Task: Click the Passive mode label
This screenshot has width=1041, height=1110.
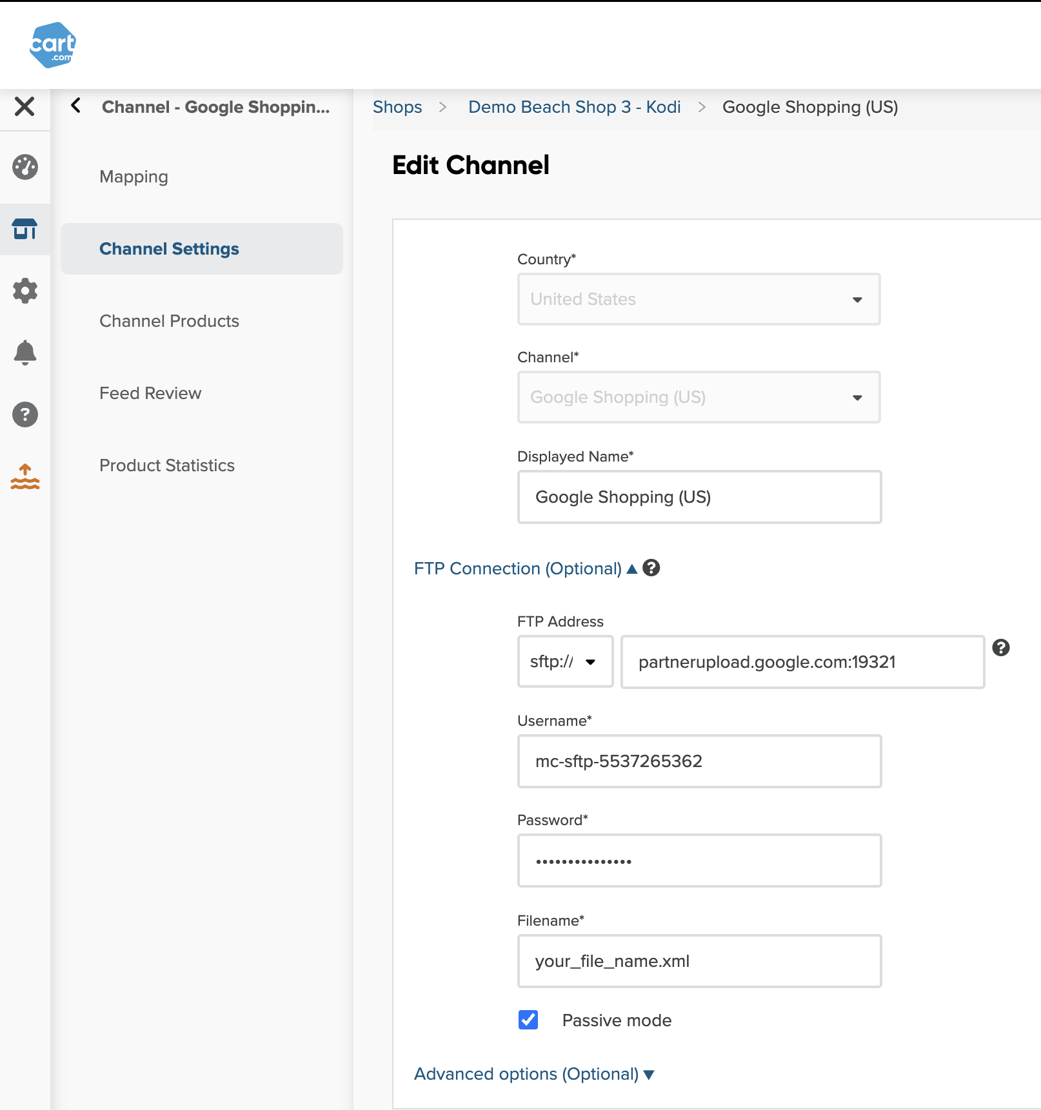Action: click(x=617, y=1020)
